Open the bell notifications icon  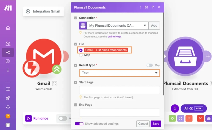tap(8, 107)
